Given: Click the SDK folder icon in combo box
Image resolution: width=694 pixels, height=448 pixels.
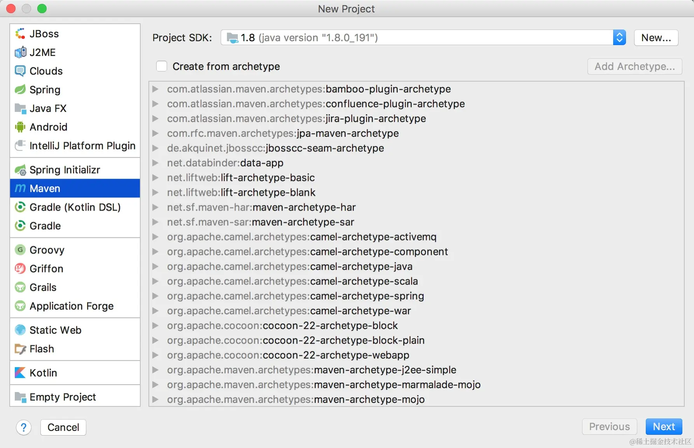Looking at the screenshot, I should (x=232, y=38).
